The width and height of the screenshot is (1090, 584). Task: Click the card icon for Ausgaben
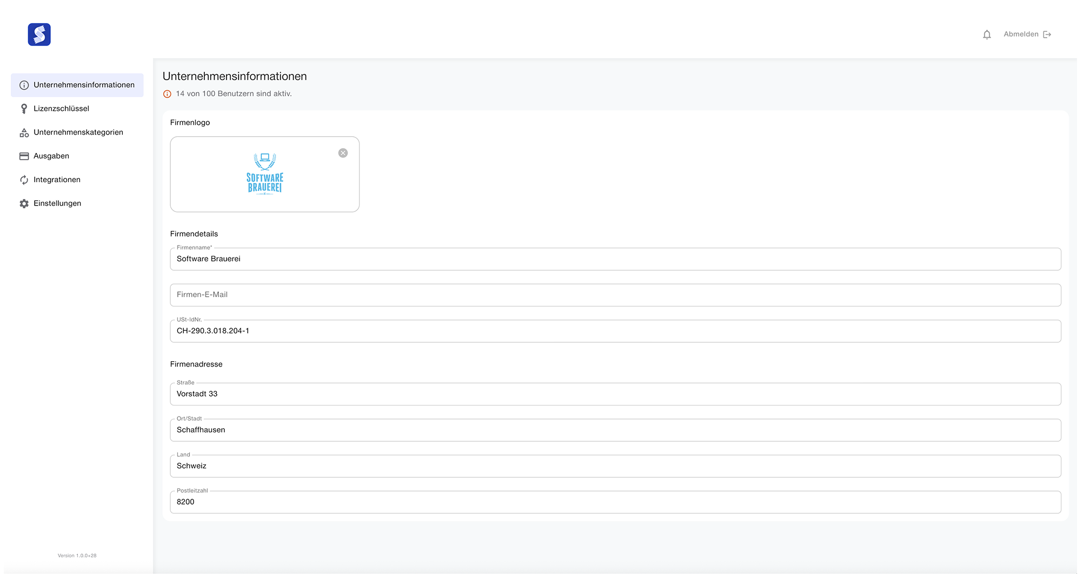(24, 156)
